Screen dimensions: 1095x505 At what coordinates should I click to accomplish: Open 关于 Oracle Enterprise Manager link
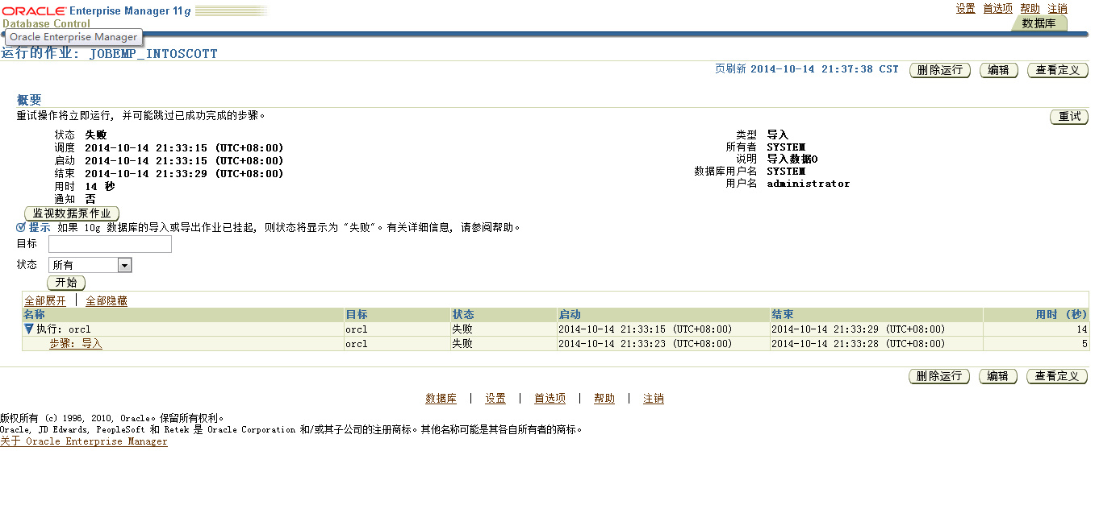(84, 441)
